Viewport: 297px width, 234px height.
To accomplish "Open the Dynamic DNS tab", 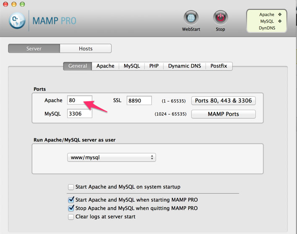I will click(185, 66).
